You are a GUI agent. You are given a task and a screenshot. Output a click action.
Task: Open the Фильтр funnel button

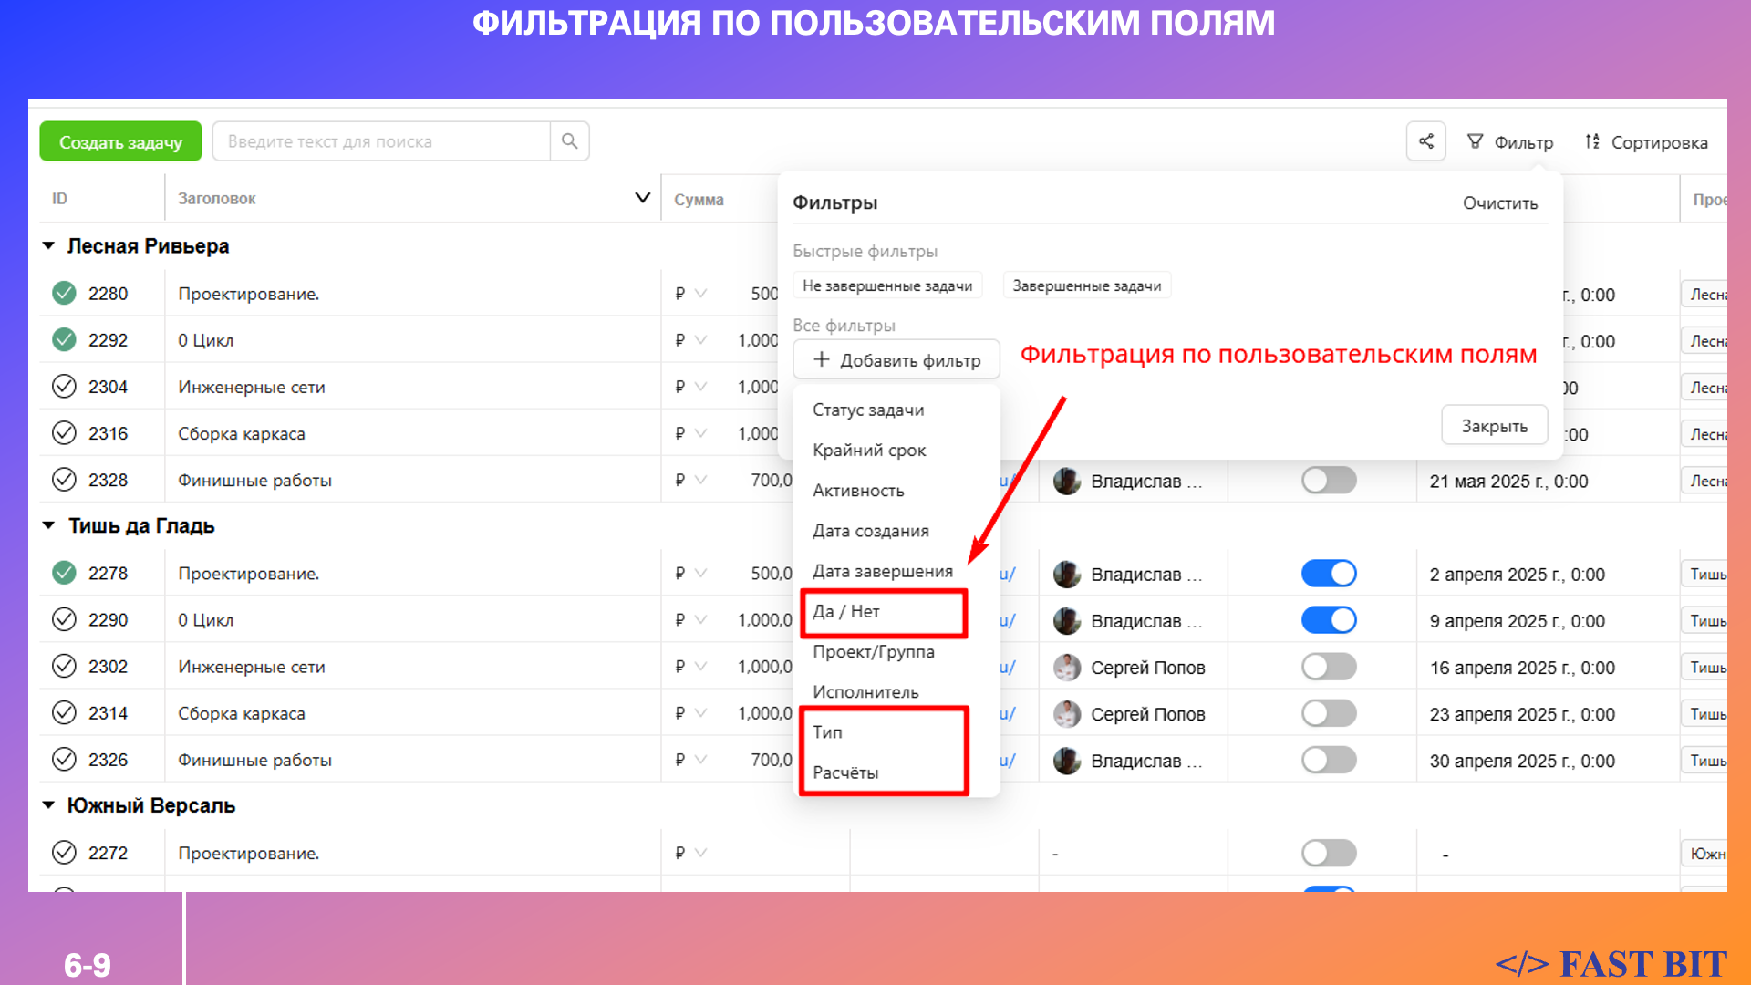click(x=1509, y=142)
